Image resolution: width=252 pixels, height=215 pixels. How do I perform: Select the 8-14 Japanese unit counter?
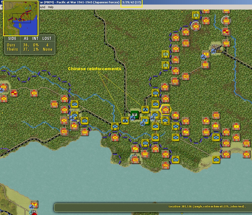(226, 154)
